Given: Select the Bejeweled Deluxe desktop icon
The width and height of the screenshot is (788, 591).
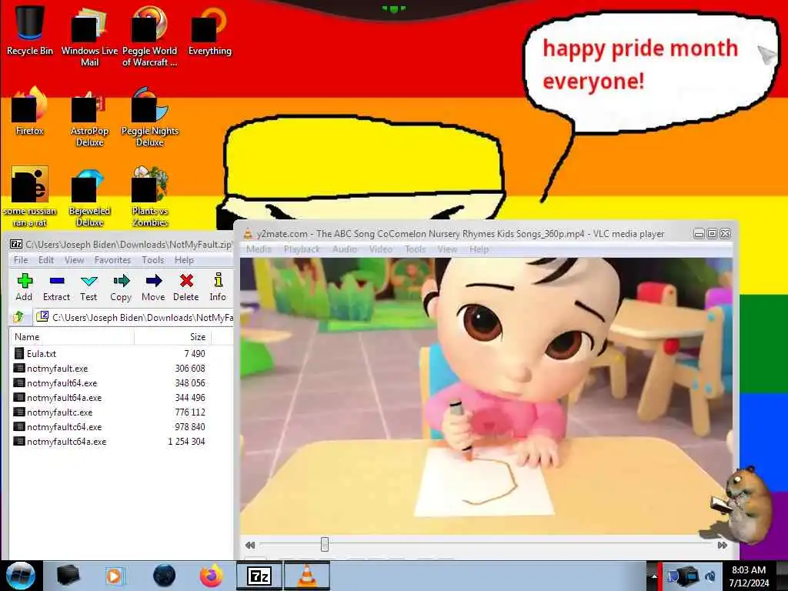Looking at the screenshot, I should [89, 197].
